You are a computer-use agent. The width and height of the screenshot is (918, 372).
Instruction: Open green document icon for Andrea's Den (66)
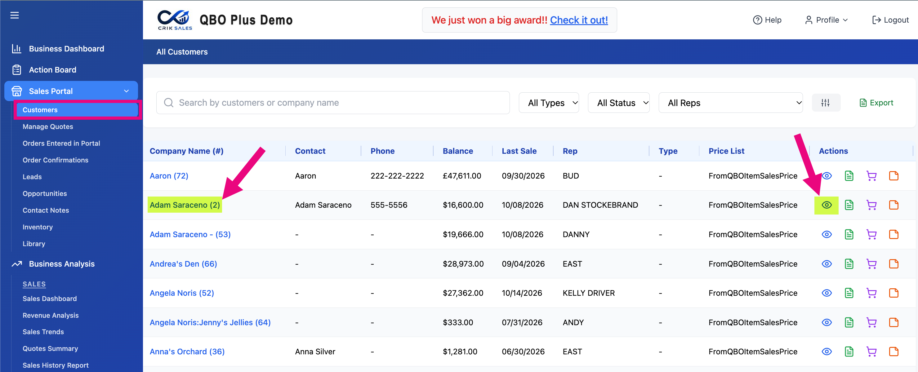click(x=849, y=264)
